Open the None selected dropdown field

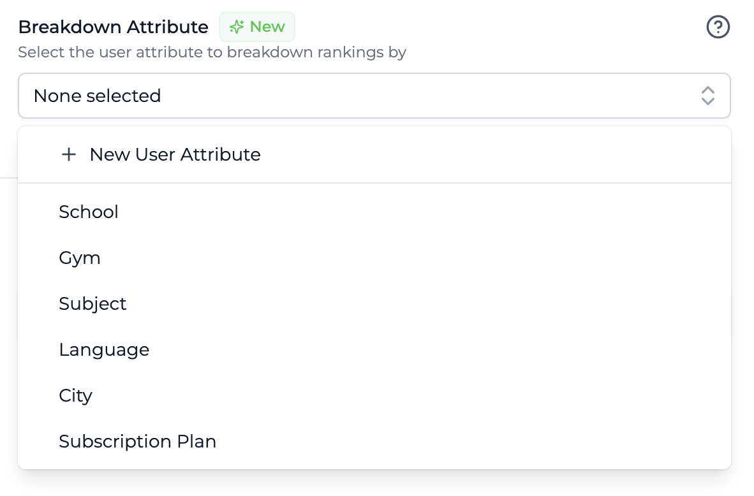click(374, 96)
